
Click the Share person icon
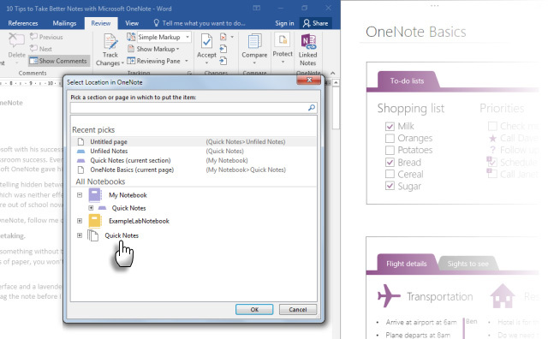307,23
